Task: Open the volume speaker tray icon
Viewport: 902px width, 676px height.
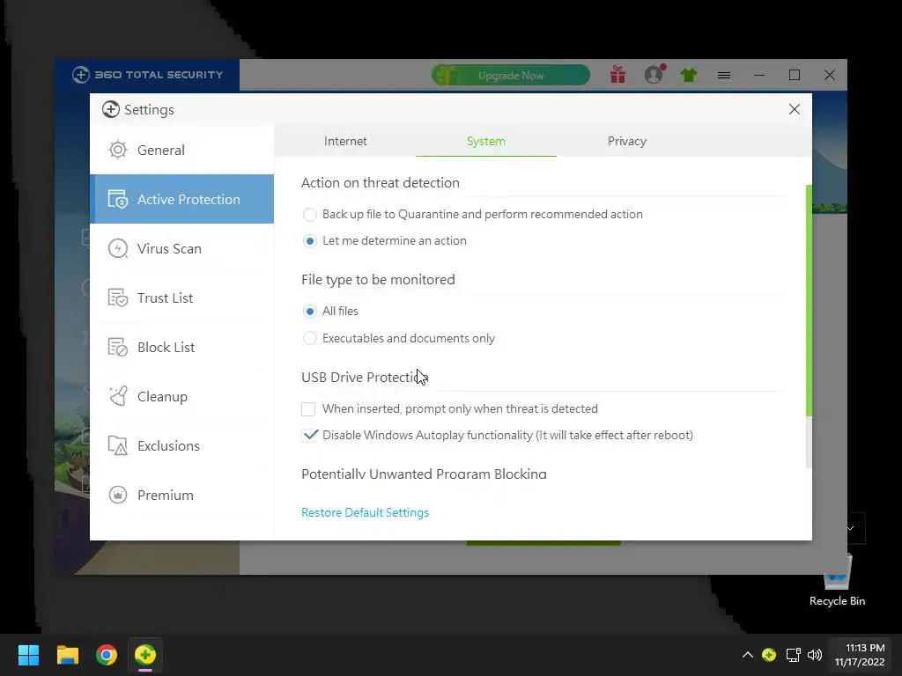Action: click(x=815, y=655)
